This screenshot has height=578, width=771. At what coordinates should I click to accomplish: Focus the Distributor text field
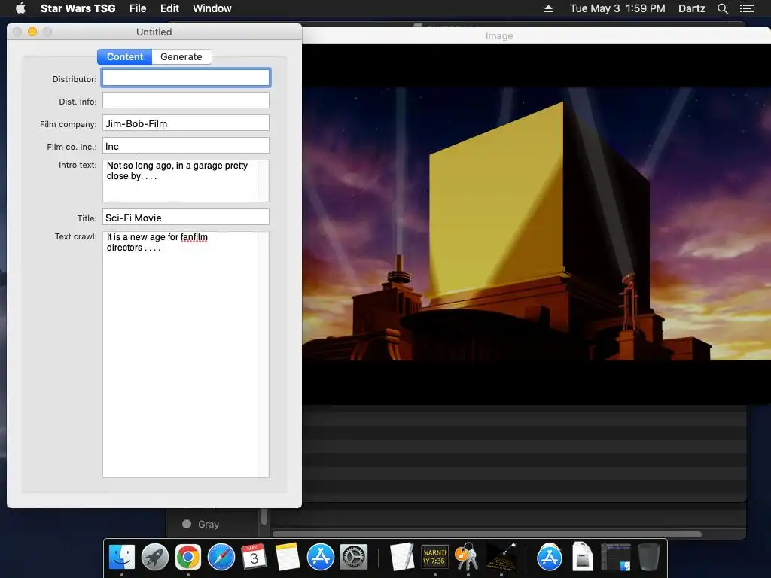186,78
